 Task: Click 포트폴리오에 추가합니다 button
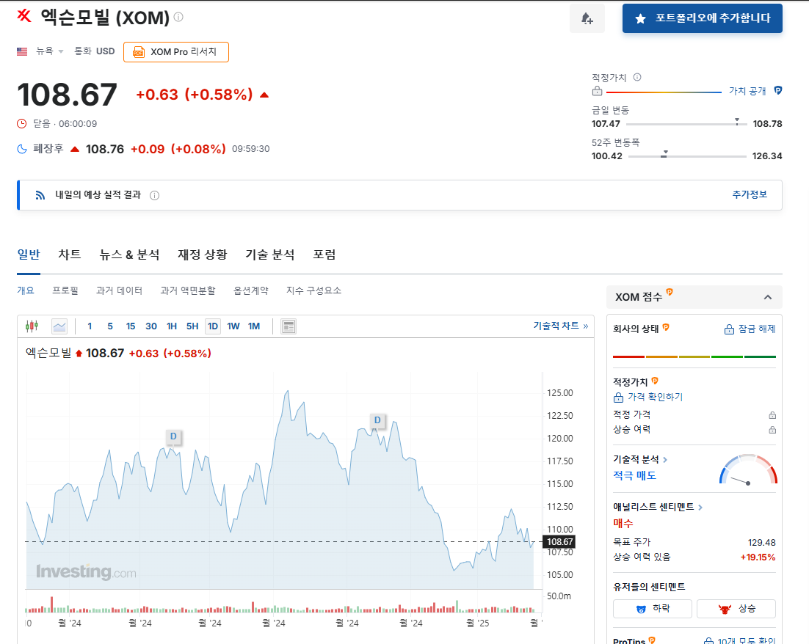pyautogui.click(x=702, y=18)
